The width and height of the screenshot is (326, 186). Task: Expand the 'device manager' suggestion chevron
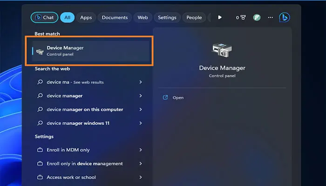[x=141, y=96]
